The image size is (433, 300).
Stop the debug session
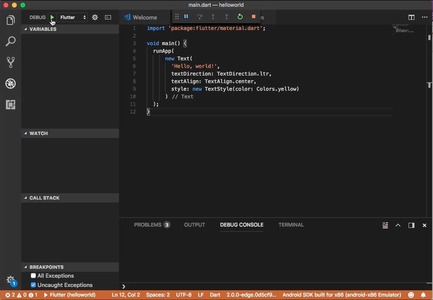point(254,16)
